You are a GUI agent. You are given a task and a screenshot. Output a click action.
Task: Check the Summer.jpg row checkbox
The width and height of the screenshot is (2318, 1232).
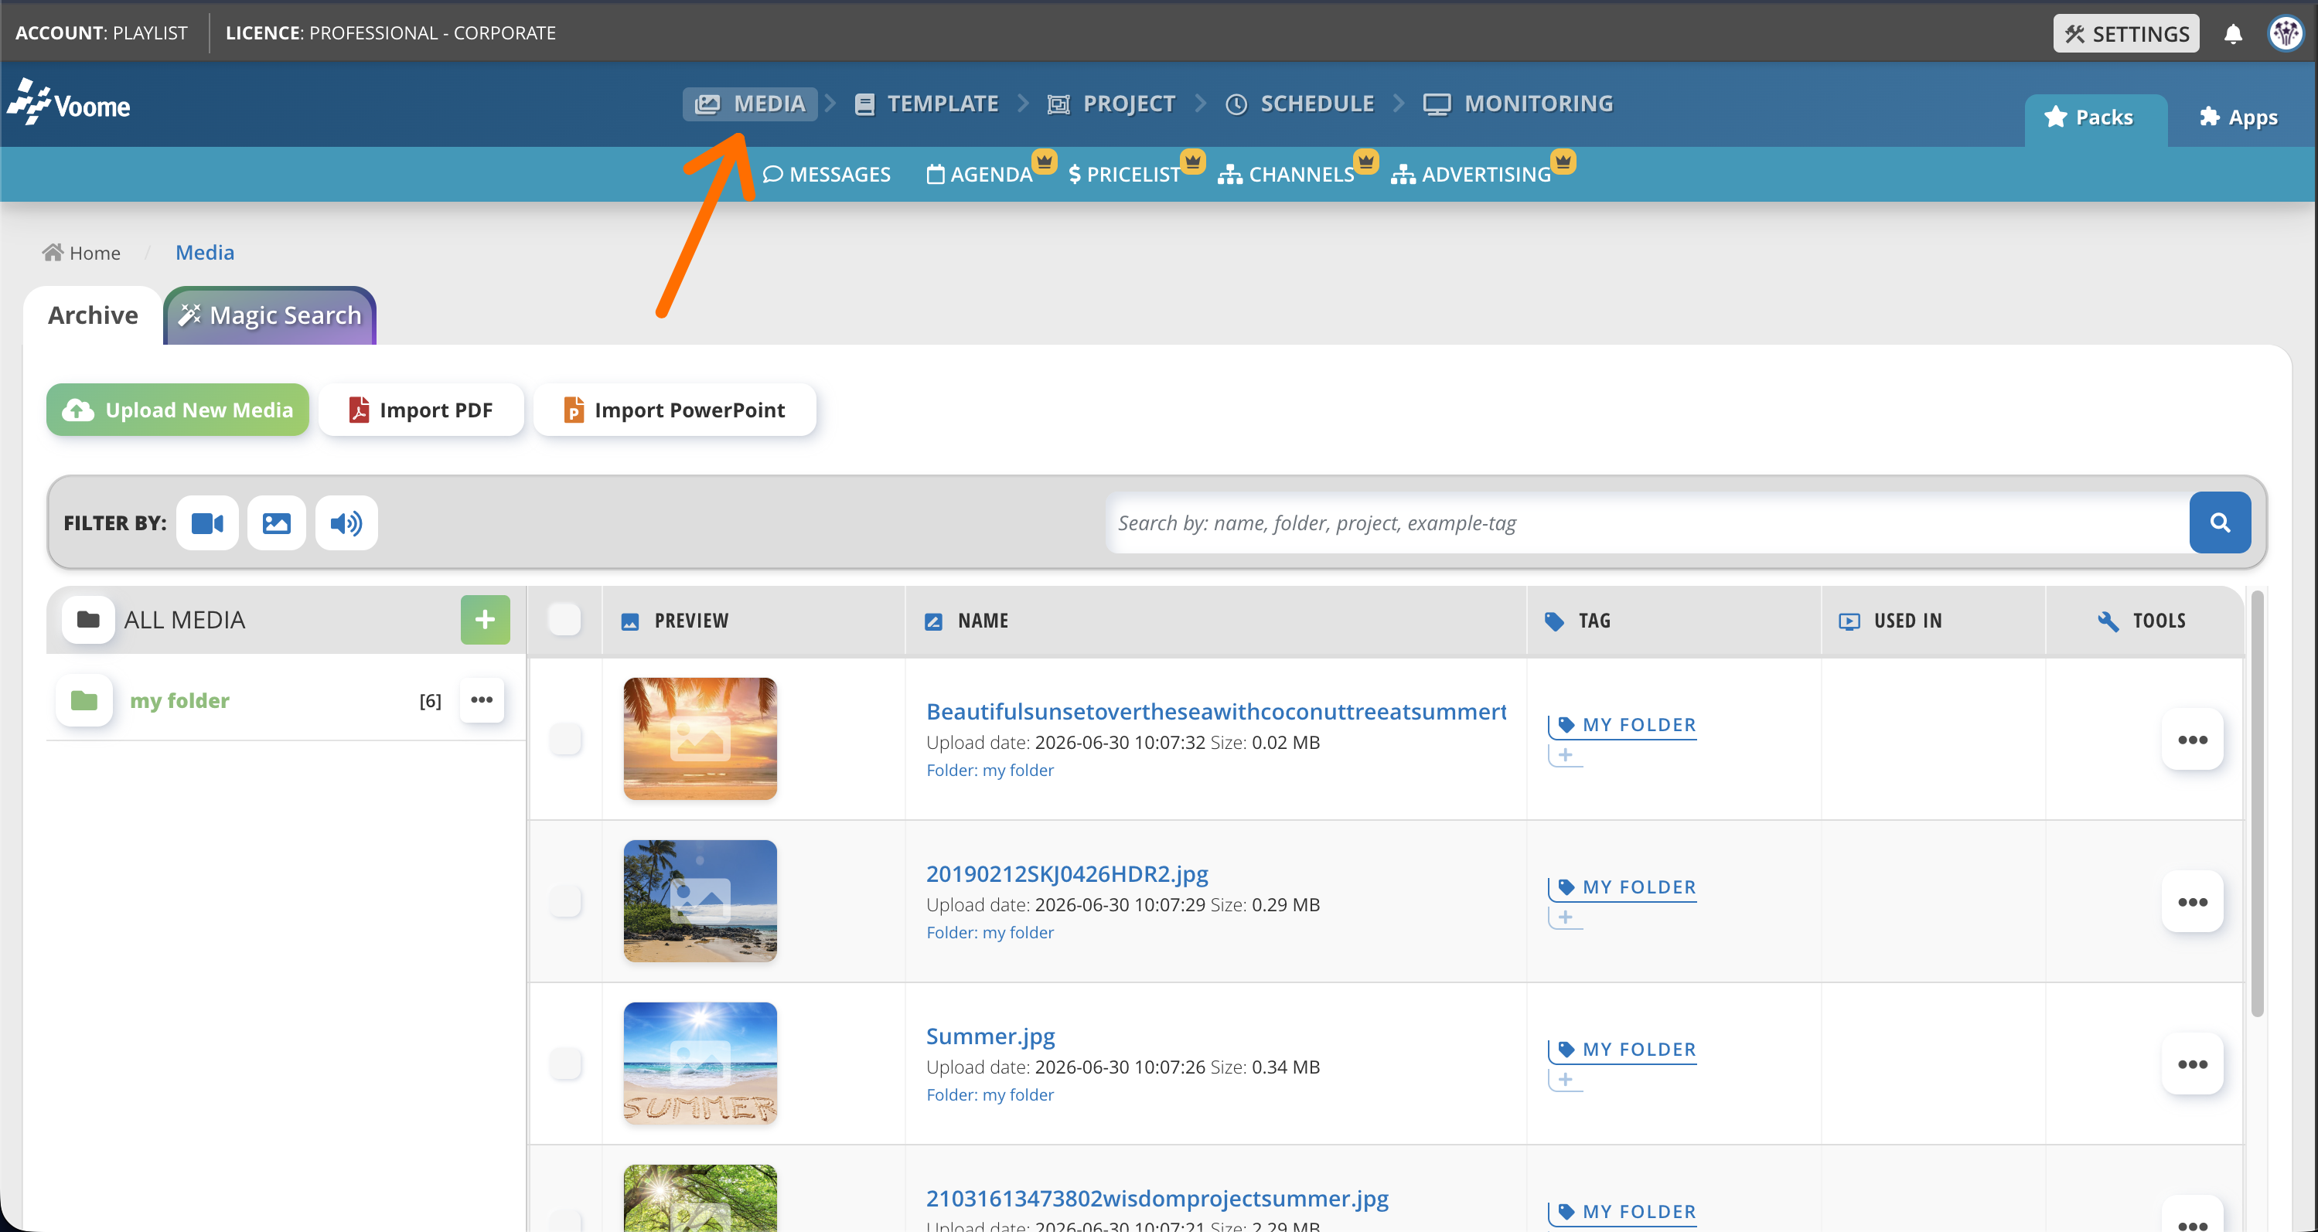(x=565, y=1063)
